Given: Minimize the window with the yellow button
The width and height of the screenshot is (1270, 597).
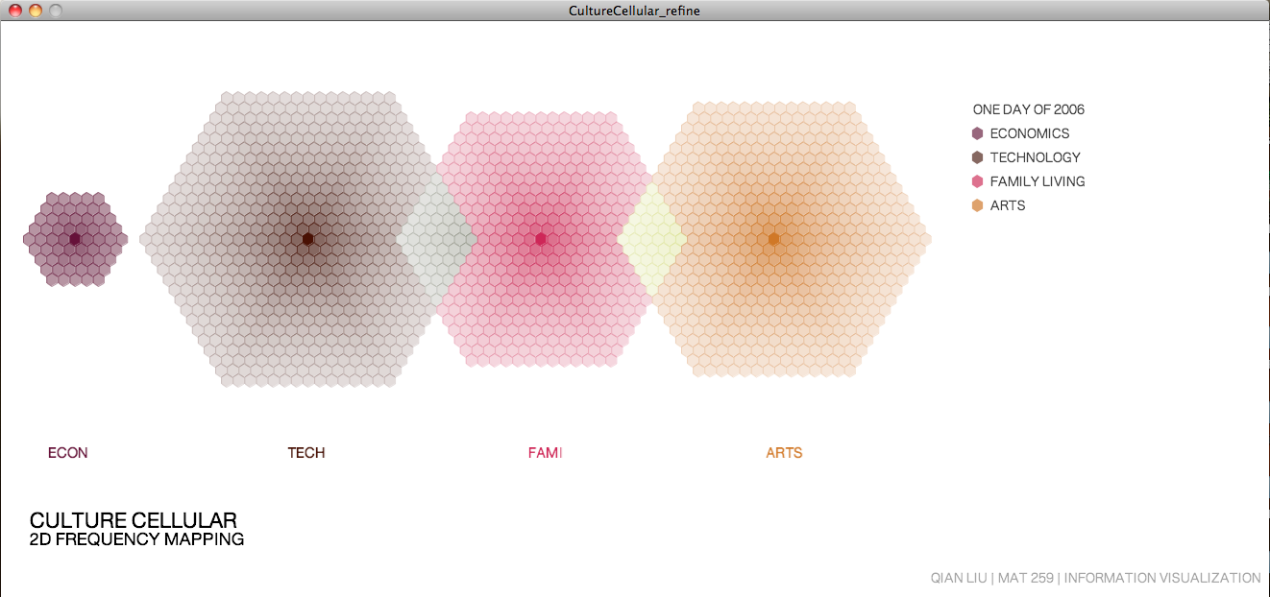Looking at the screenshot, I should pos(36,11).
